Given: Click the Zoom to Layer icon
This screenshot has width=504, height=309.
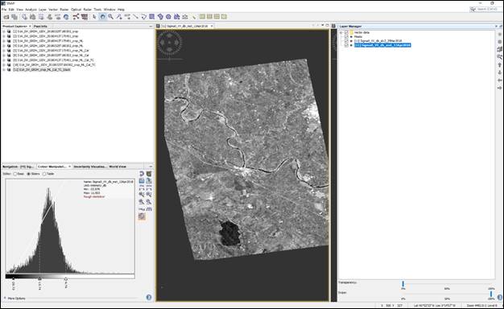Looking at the screenshot, I should pos(500,57).
